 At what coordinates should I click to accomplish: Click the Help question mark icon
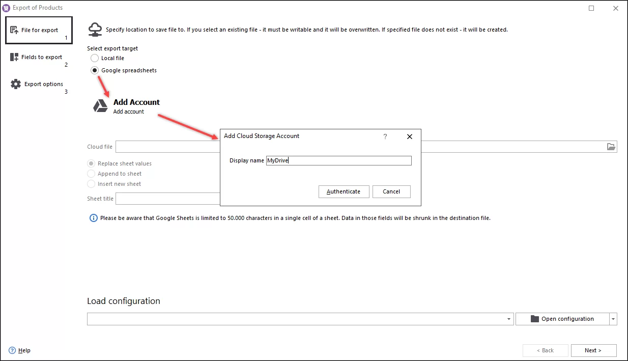pos(11,350)
